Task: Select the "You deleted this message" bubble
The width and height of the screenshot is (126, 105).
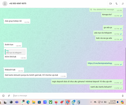Action: click(106, 10)
